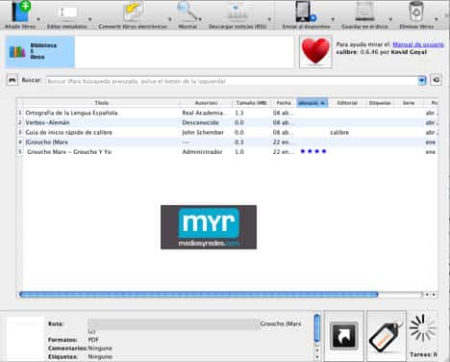Expand the search history dropdown arrow
The width and height of the screenshot is (450, 362).
422,80
